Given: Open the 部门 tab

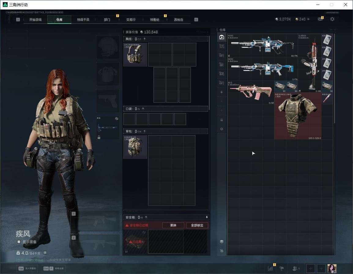Looking at the screenshot, I should pyautogui.click(x=107, y=20).
